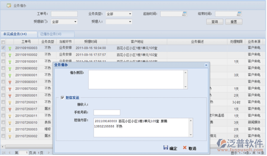Toggle the 短信发送 checkbox
The height and width of the screenshot is (156, 267).
pos(62,98)
